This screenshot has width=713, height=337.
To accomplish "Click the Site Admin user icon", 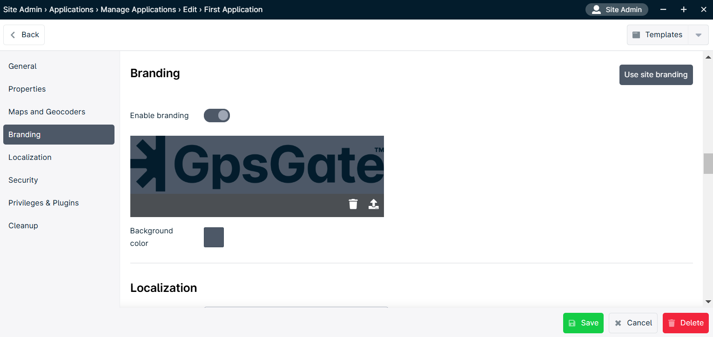I will pyautogui.click(x=596, y=9).
